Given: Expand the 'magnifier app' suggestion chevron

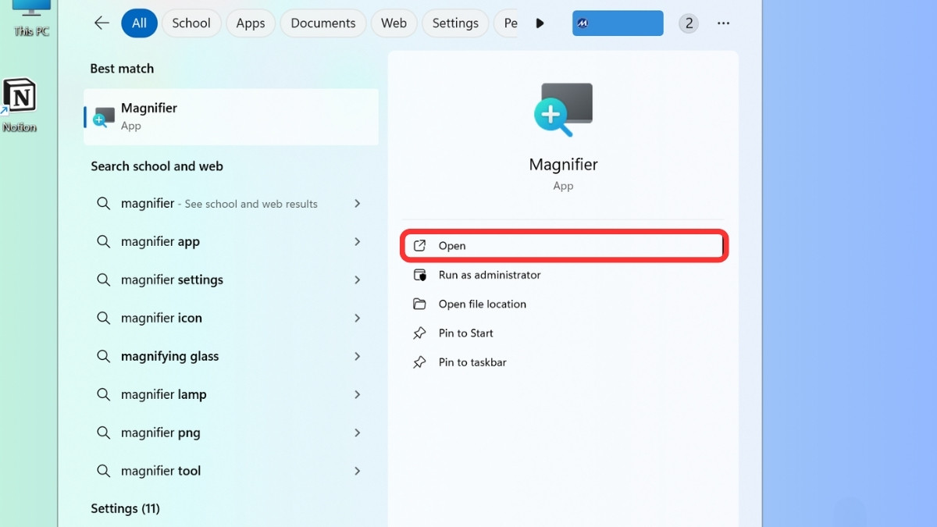Looking at the screenshot, I should [357, 242].
